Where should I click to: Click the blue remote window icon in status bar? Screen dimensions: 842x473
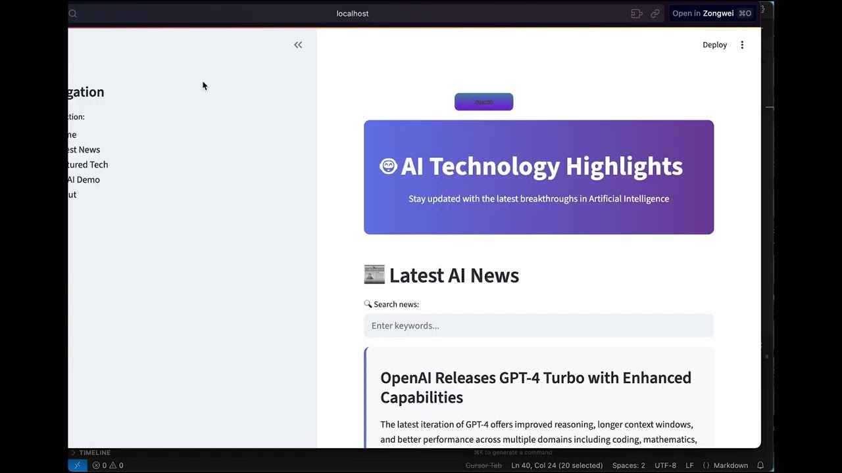(x=77, y=465)
